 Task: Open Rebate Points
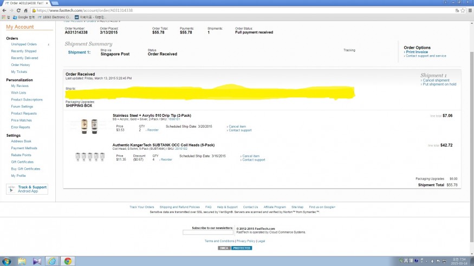tap(21, 155)
